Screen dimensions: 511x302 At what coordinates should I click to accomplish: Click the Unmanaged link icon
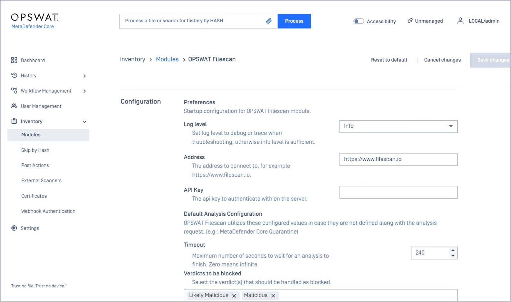click(410, 21)
